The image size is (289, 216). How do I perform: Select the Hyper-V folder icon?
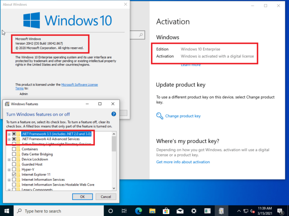click(x=18, y=169)
